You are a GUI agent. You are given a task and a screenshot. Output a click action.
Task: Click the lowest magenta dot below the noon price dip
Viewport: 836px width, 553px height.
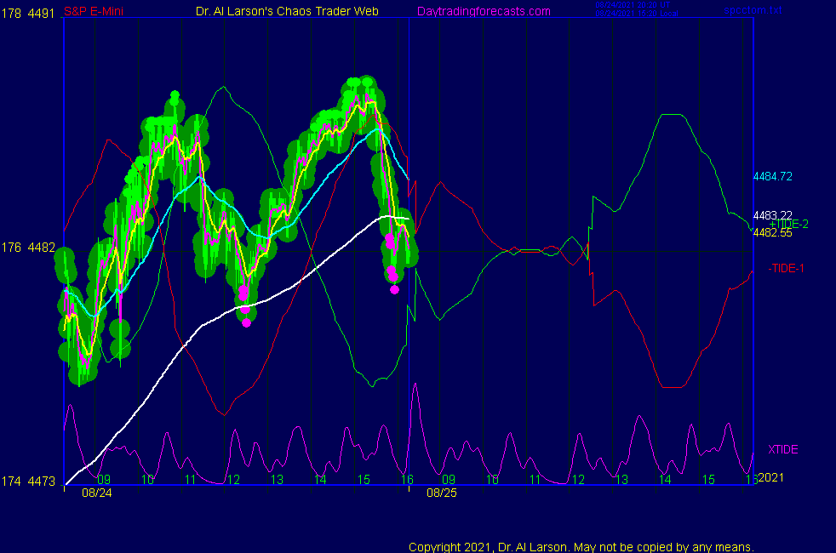(x=246, y=322)
